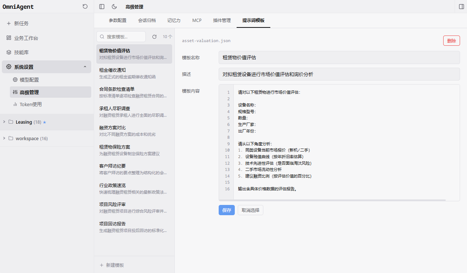Viewport: 467px width, 273px height.
Task: Select the 提示词模板 tab
Action: (x=253, y=20)
